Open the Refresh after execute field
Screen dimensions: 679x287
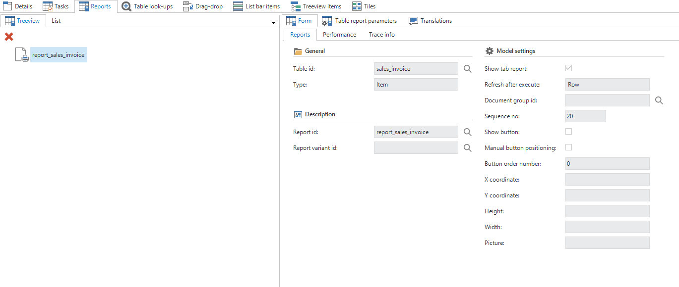[607, 85]
